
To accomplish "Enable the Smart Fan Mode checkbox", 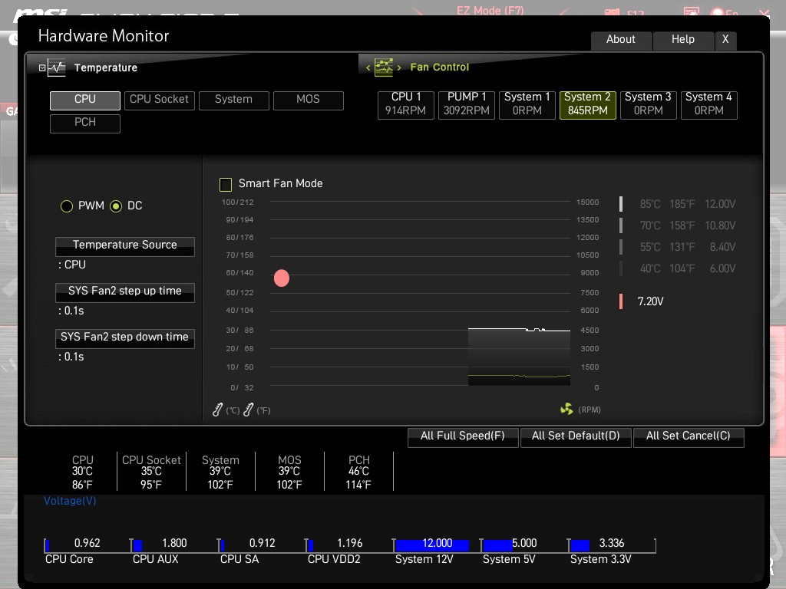I will click(226, 184).
